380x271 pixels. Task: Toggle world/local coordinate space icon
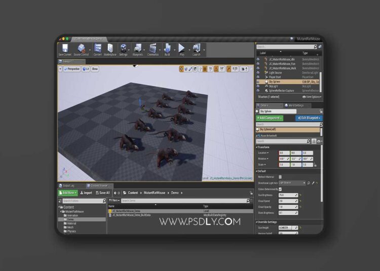click(196, 69)
